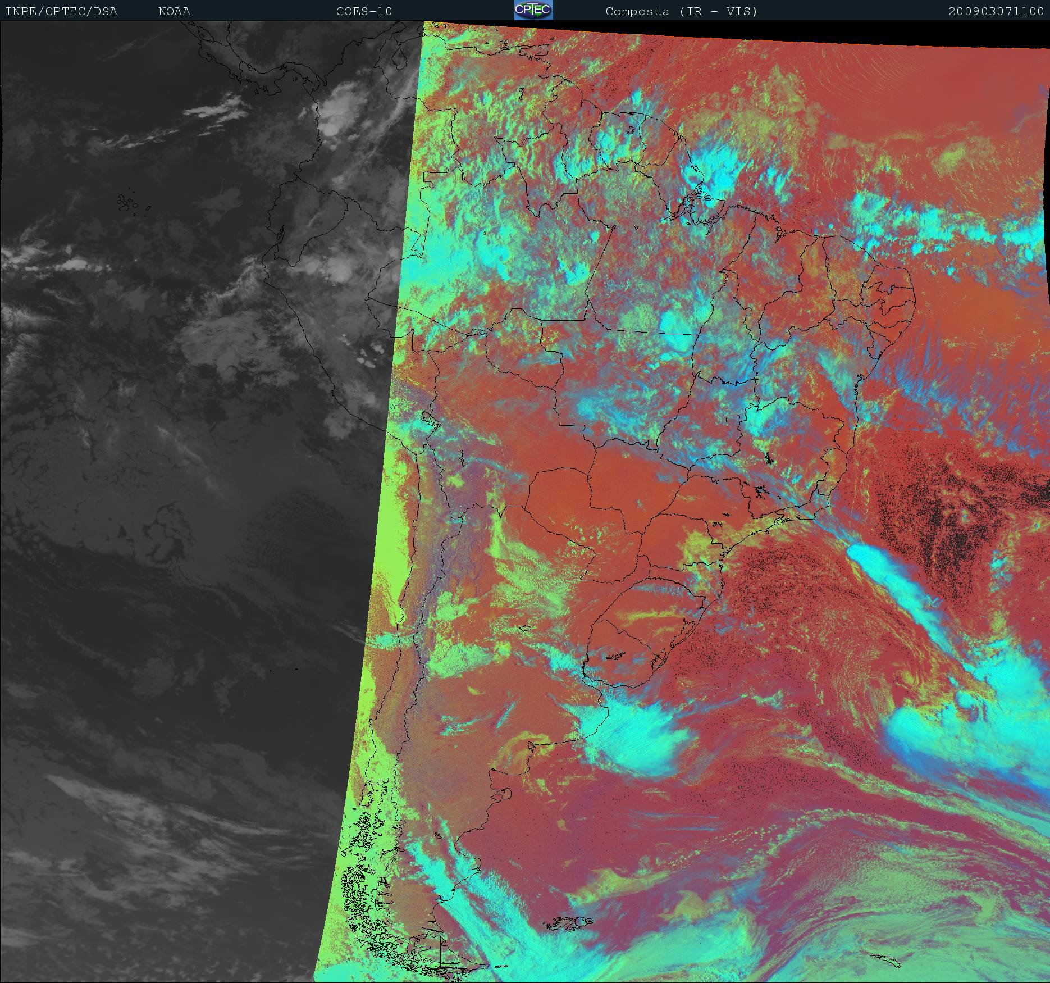The width and height of the screenshot is (1050, 983).
Task: Click the timestamp 200903071100
Action: click(996, 11)
